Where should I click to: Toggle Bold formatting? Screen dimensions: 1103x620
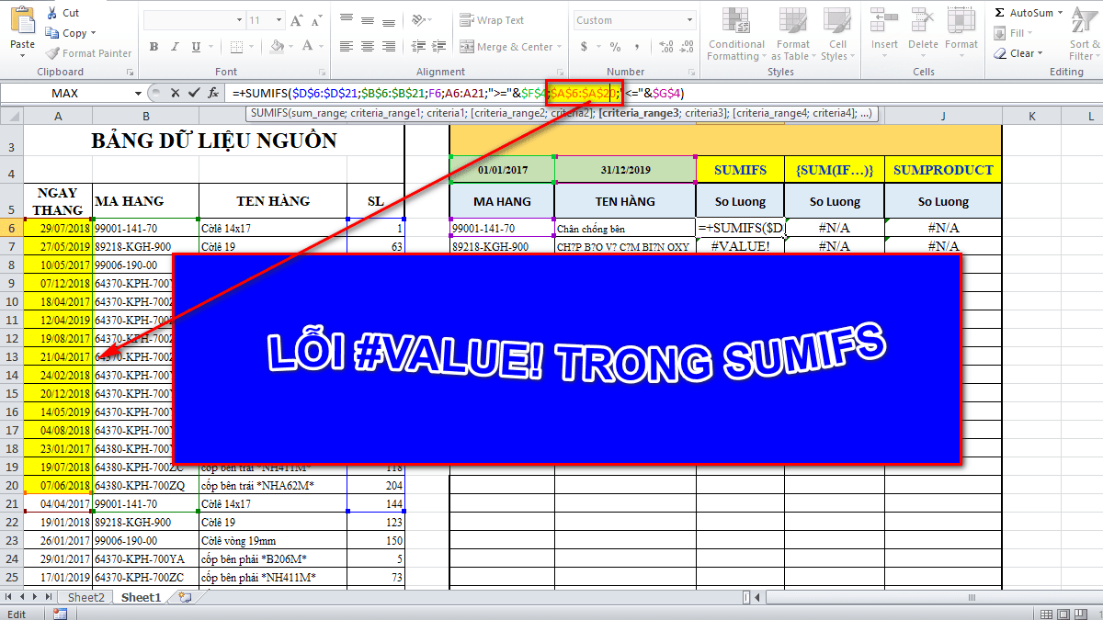click(x=154, y=47)
